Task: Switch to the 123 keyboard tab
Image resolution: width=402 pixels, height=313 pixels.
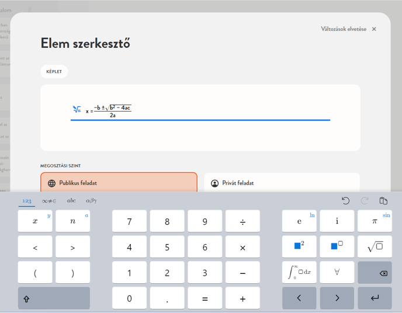Action: pos(27,201)
